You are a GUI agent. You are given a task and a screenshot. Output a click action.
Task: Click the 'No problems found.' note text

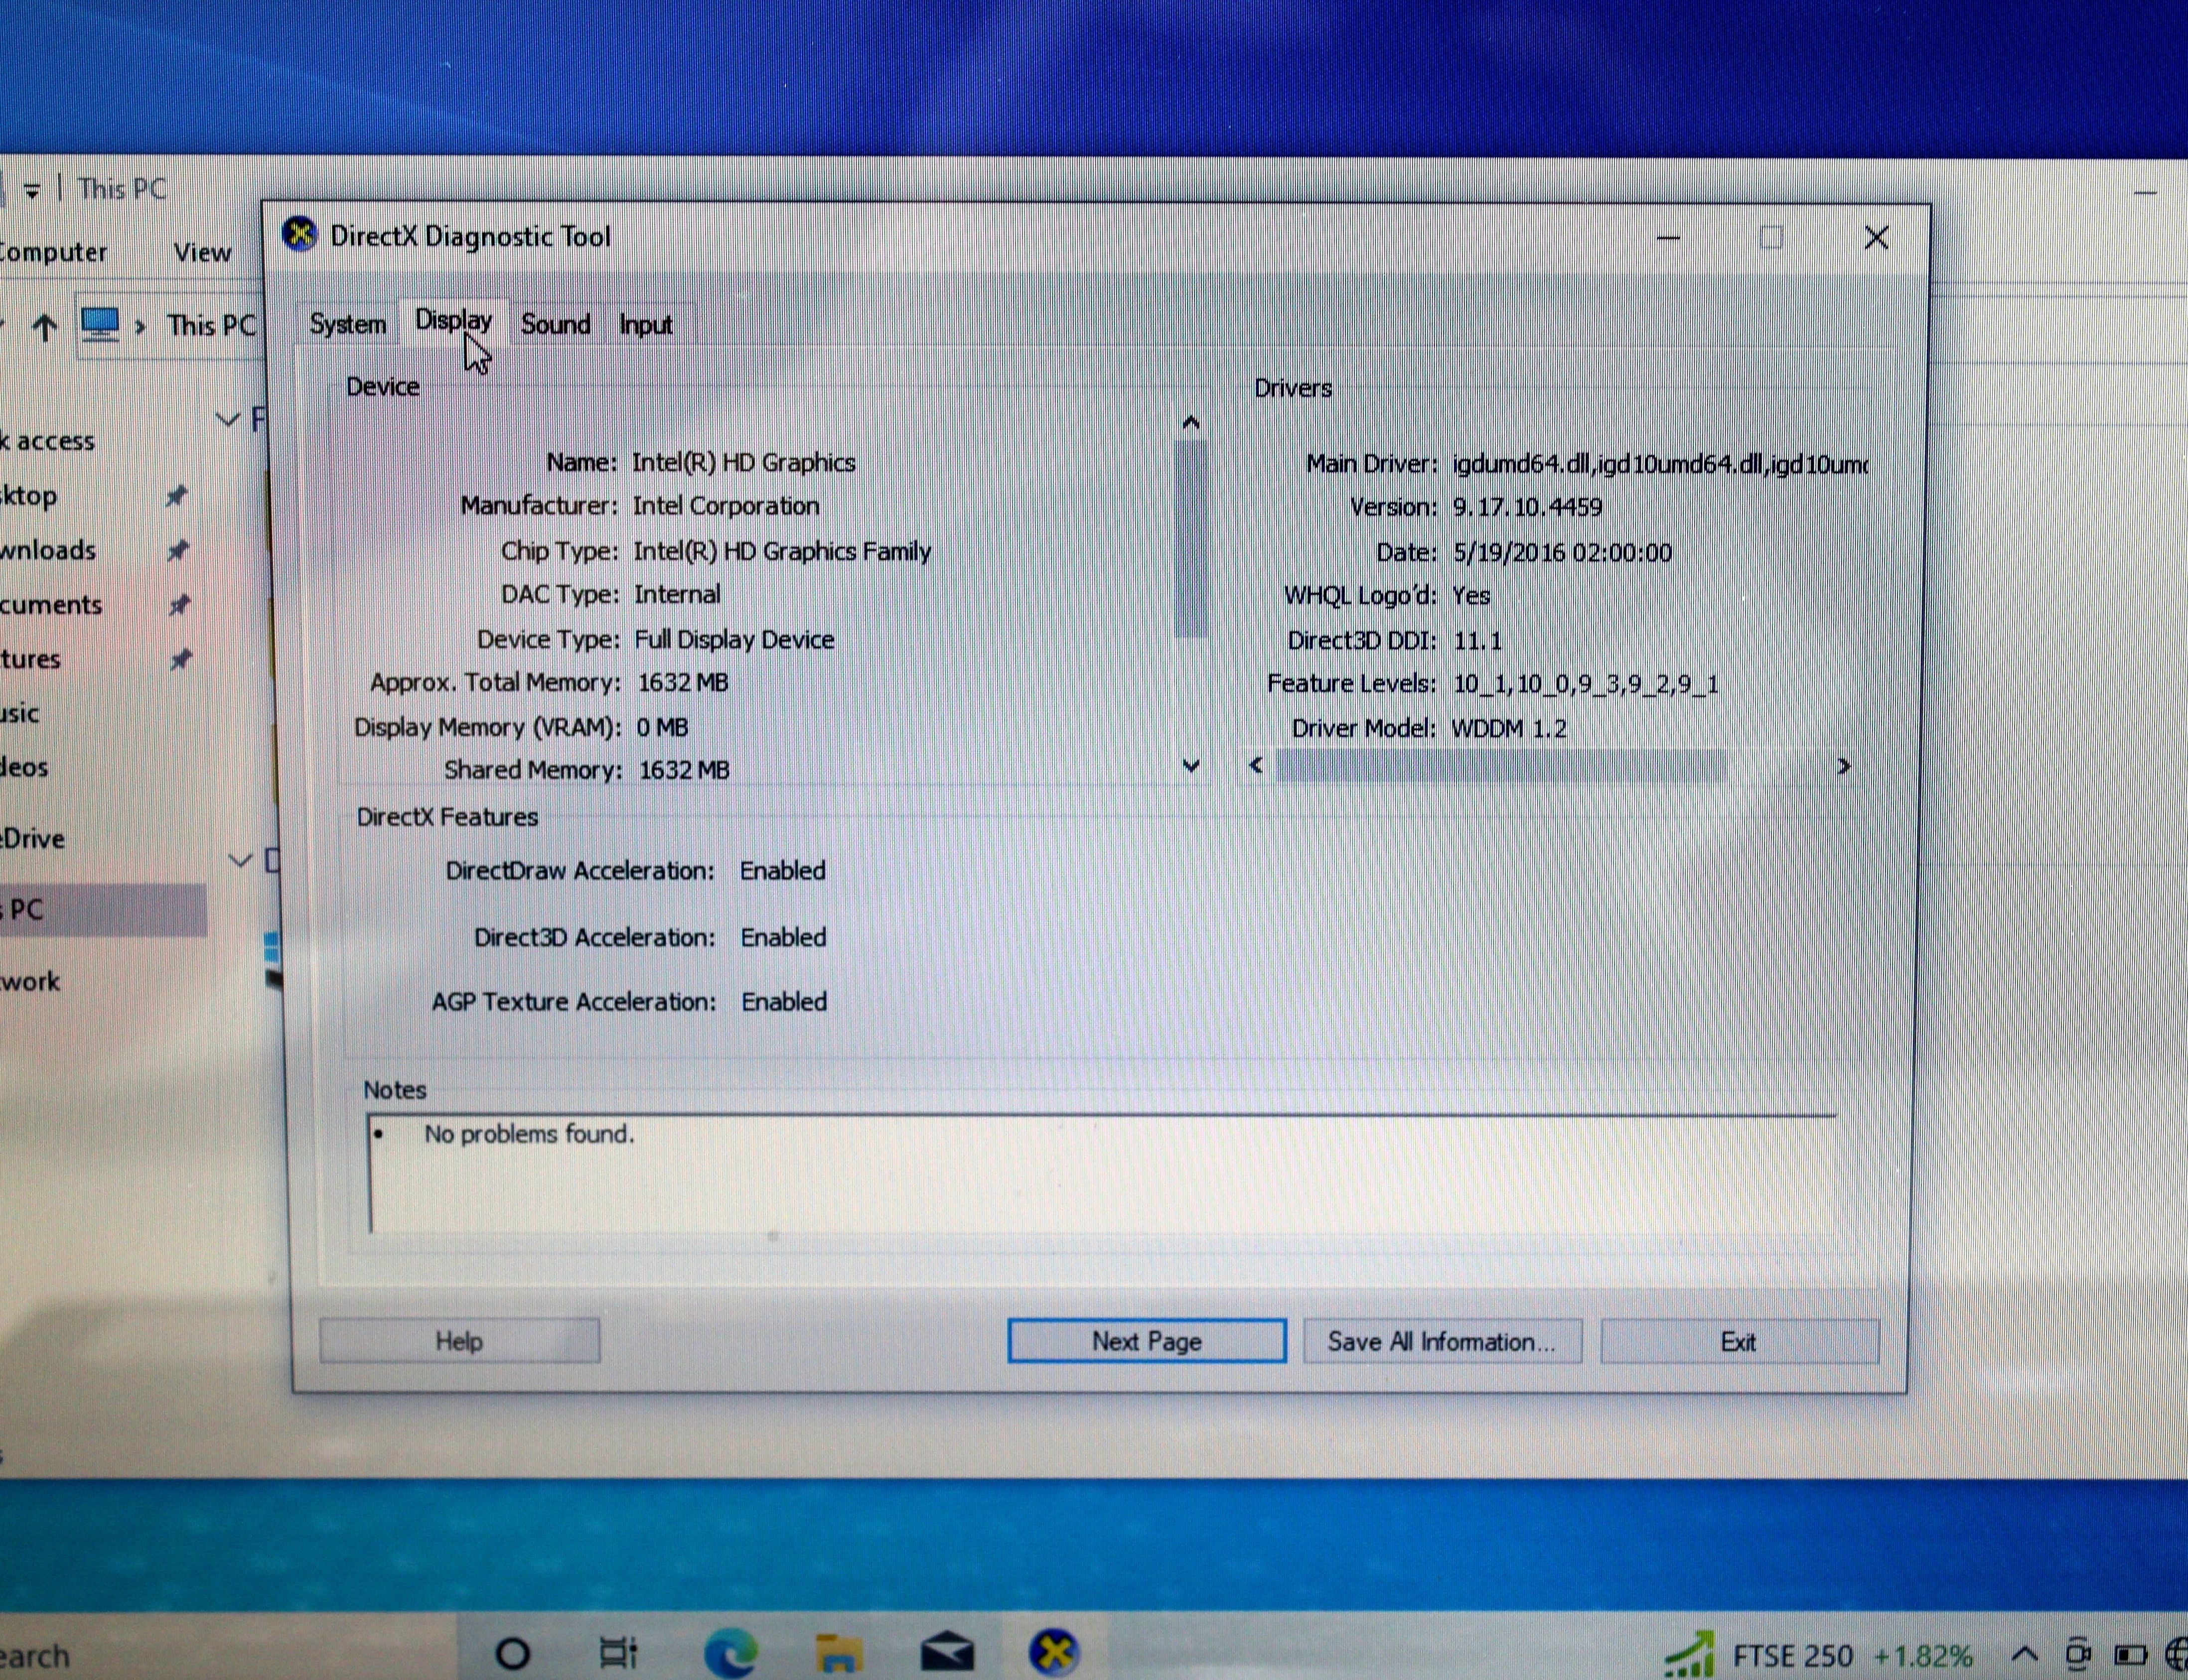coord(529,1134)
